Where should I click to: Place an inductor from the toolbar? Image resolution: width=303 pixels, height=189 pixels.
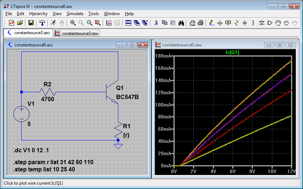[253, 23]
